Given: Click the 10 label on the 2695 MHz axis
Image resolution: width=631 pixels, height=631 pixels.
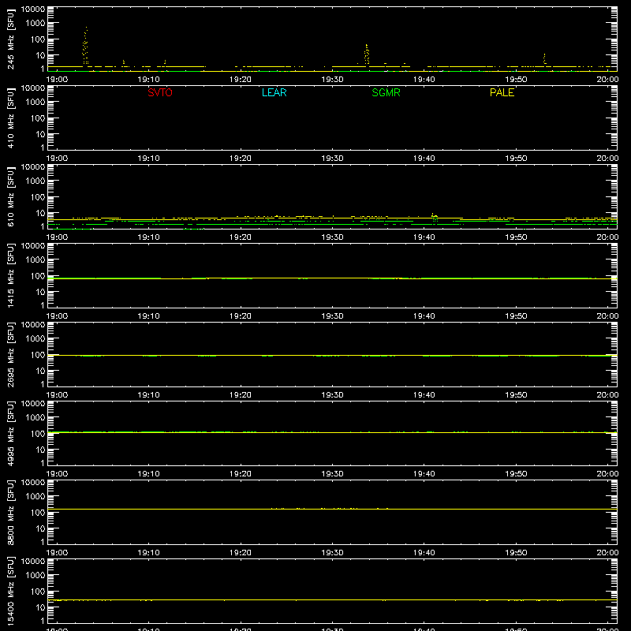Looking at the screenshot, I should coord(40,371).
